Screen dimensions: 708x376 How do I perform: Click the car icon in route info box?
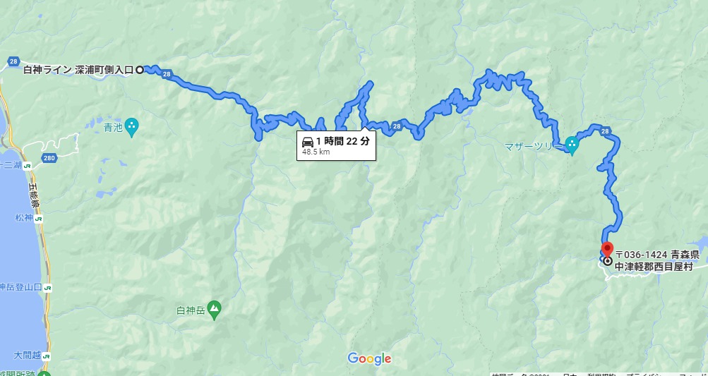tap(308, 141)
